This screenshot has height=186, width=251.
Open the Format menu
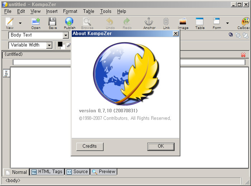(x=70, y=11)
